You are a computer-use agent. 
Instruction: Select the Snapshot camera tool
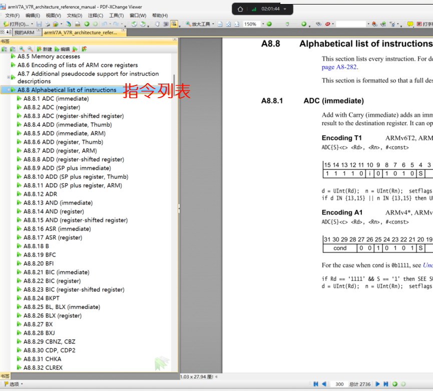tap(166, 24)
